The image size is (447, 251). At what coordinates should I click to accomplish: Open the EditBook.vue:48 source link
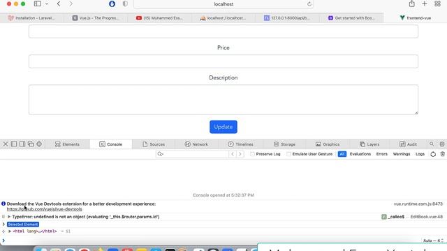coord(427,217)
